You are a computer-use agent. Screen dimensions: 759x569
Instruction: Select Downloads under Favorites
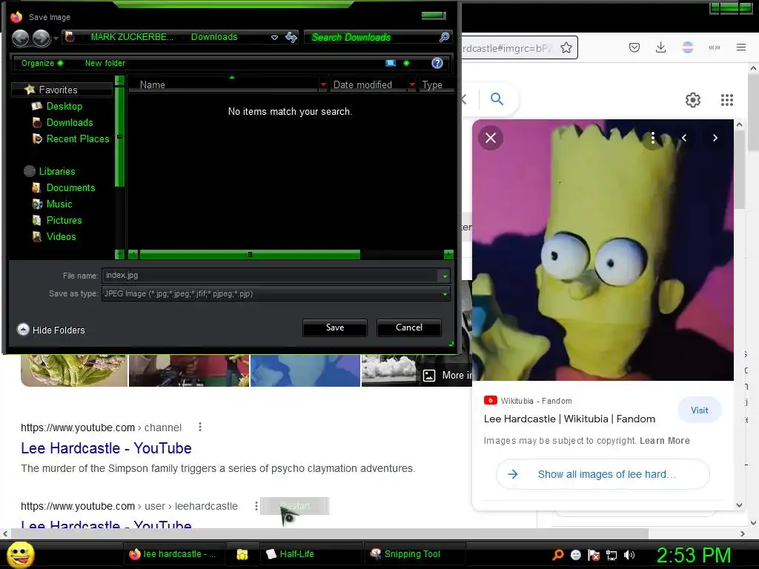point(69,122)
